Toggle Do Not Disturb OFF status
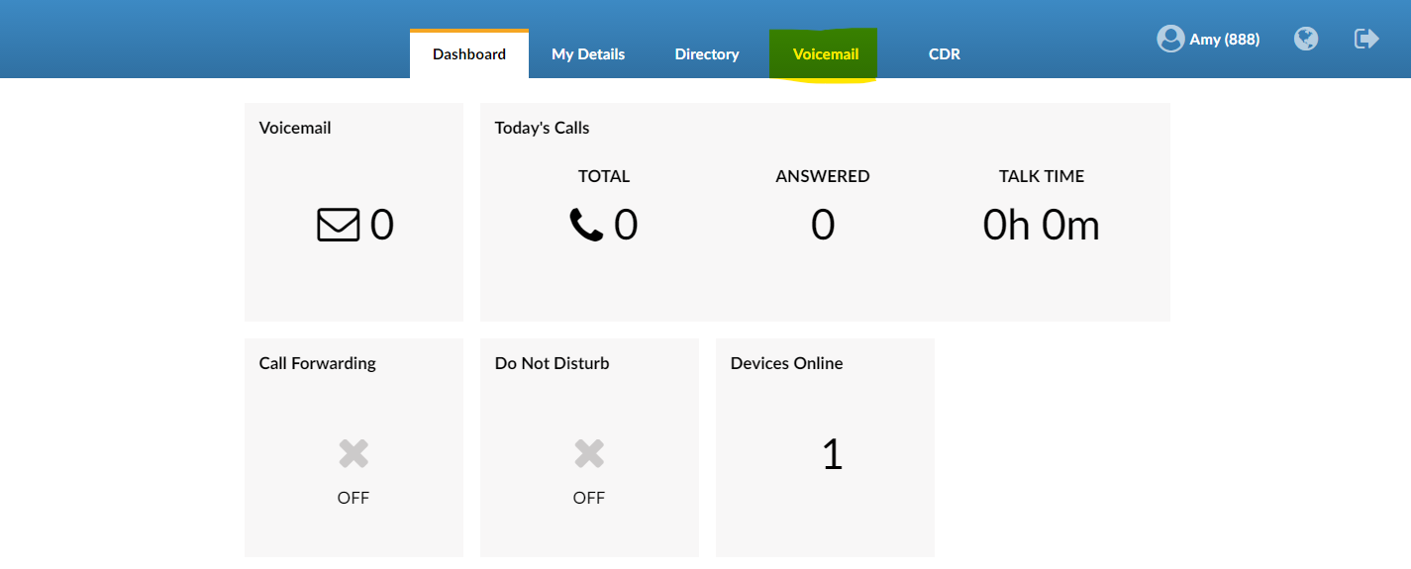This screenshot has width=1411, height=569. (589, 498)
